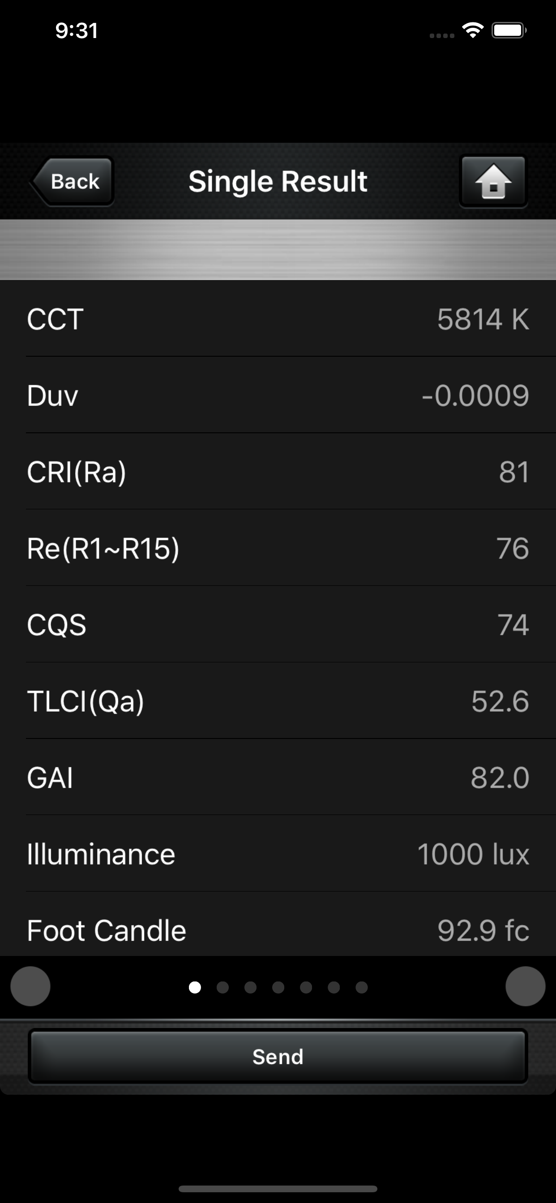Tap the Wi-Fi status icon
The height and width of the screenshot is (1203, 556).
[472, 31]
